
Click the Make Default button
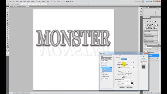122,87
